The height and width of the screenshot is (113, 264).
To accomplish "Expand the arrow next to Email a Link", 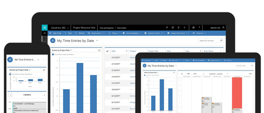I will [104, 33].
